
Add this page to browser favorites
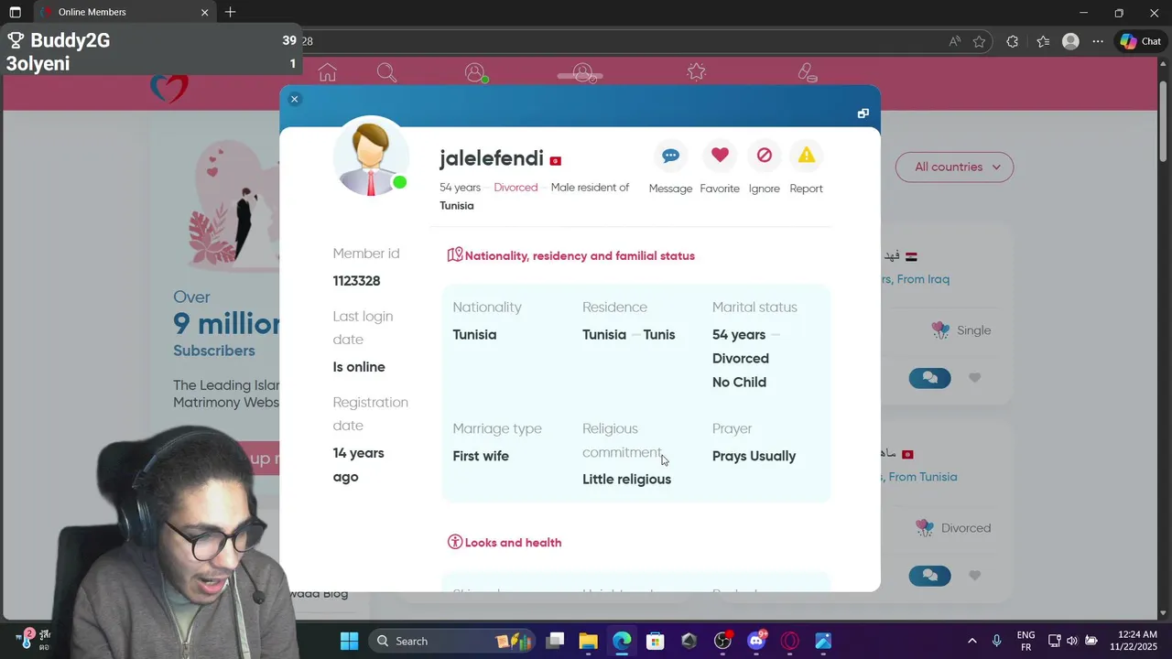tap(979, 41)
